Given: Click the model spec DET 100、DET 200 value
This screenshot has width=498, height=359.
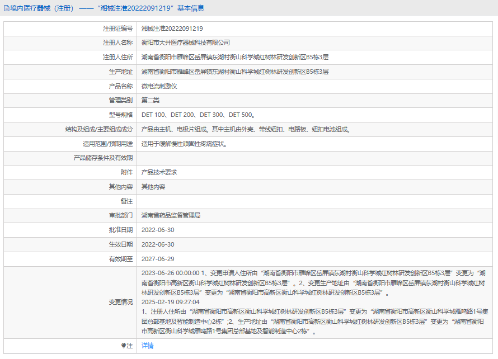Looking at the screenshot, I should click(198, 115).
